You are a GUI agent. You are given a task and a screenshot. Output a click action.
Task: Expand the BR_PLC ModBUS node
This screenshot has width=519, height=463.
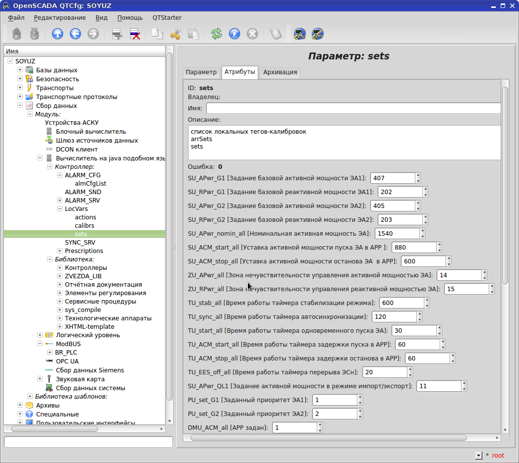pyautogui.click(x=50, y=352)
